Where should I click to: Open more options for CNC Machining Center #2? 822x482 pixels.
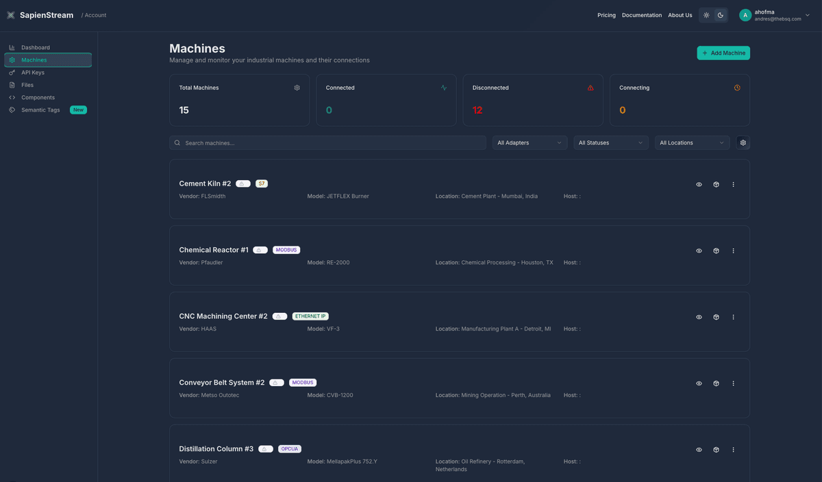733,318
